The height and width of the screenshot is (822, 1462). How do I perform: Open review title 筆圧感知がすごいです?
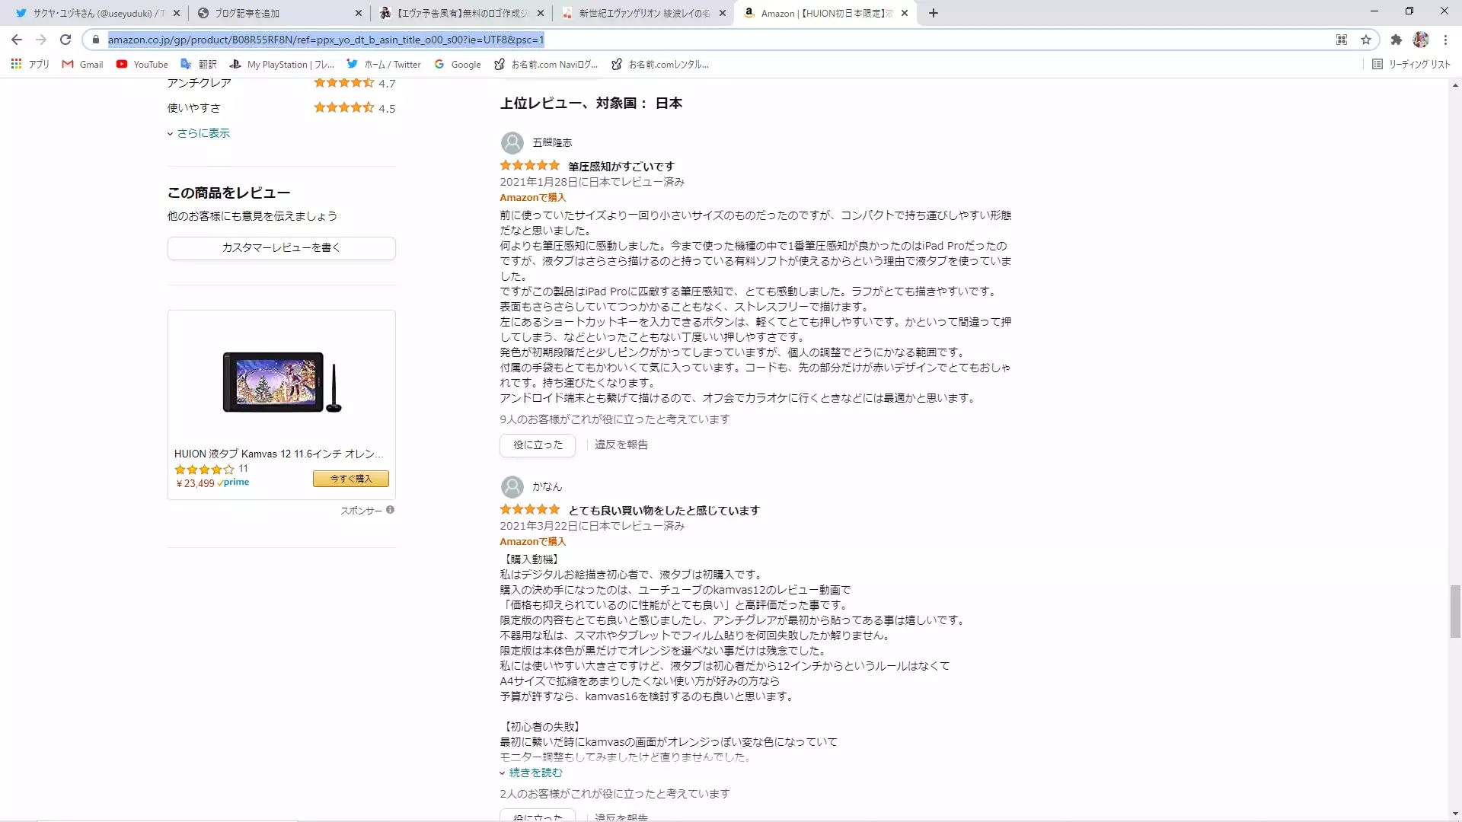pos(621,167)
